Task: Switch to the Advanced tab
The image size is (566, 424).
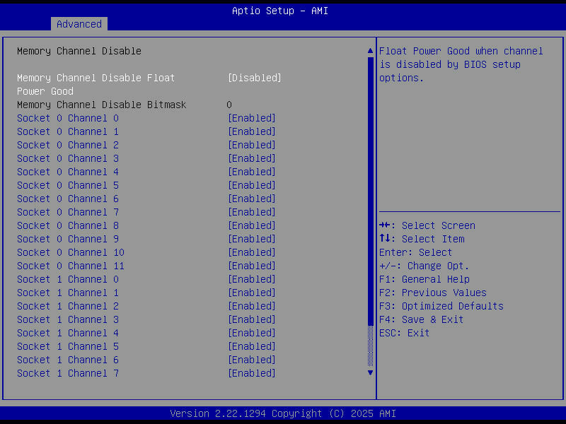Action: pos(79,24)
